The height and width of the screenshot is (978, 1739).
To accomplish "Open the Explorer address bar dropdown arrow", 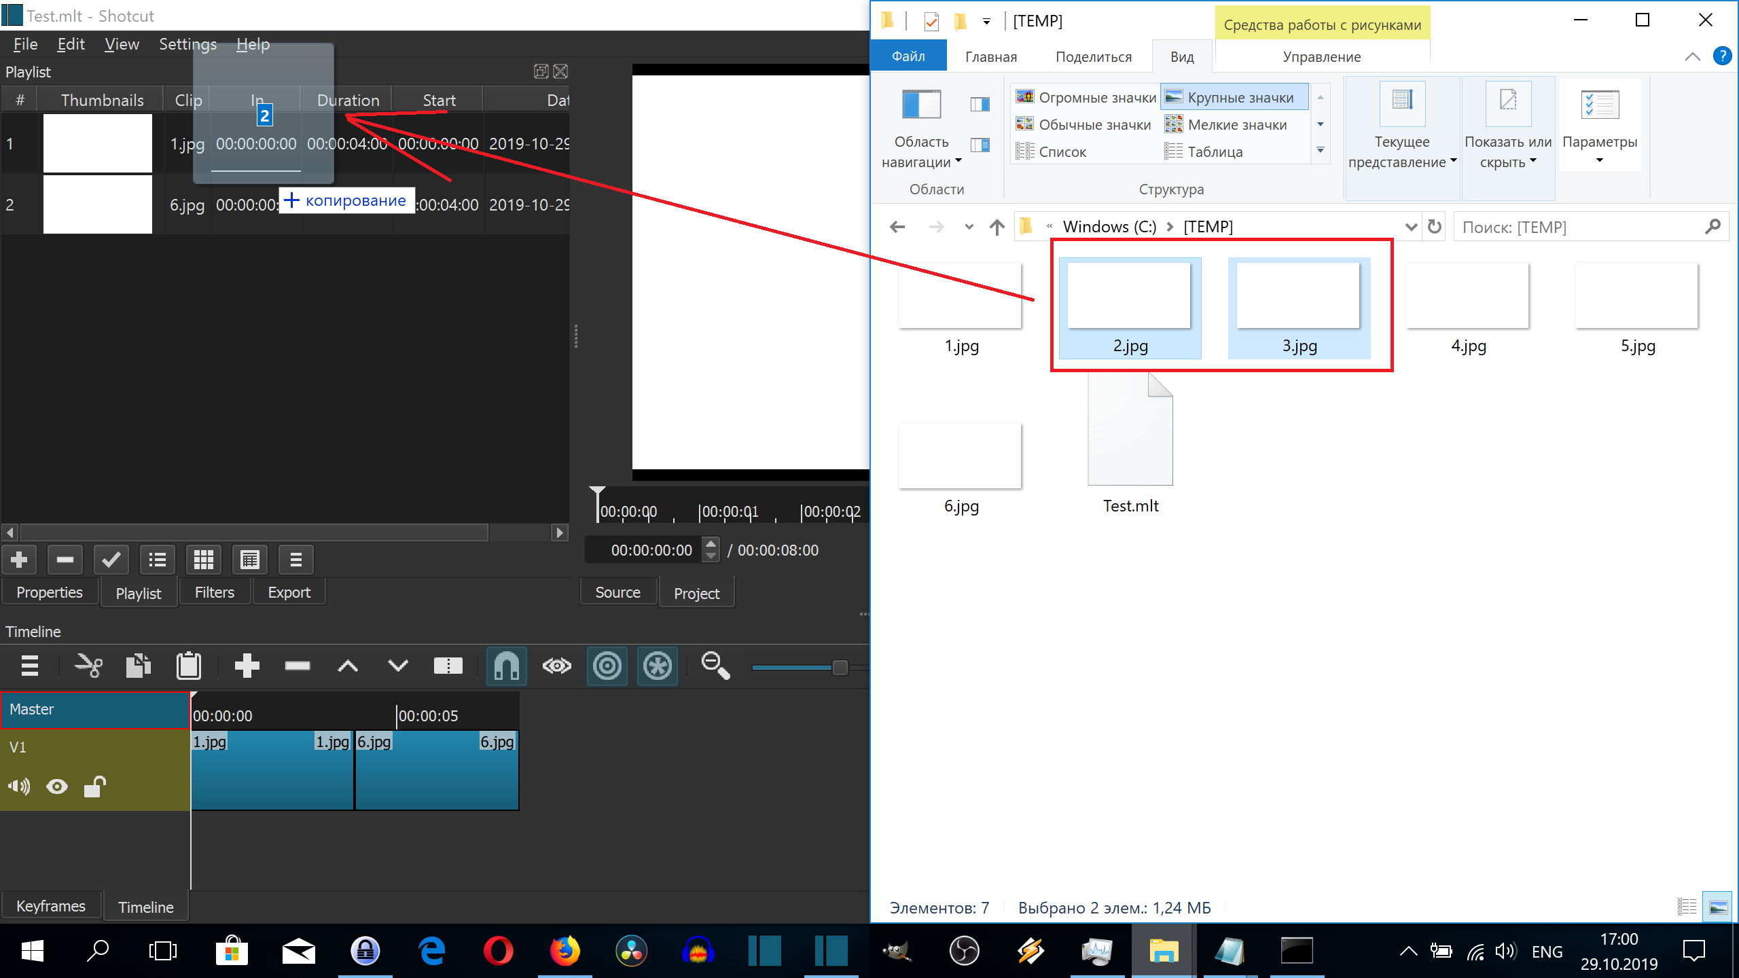I will 1411,226.
